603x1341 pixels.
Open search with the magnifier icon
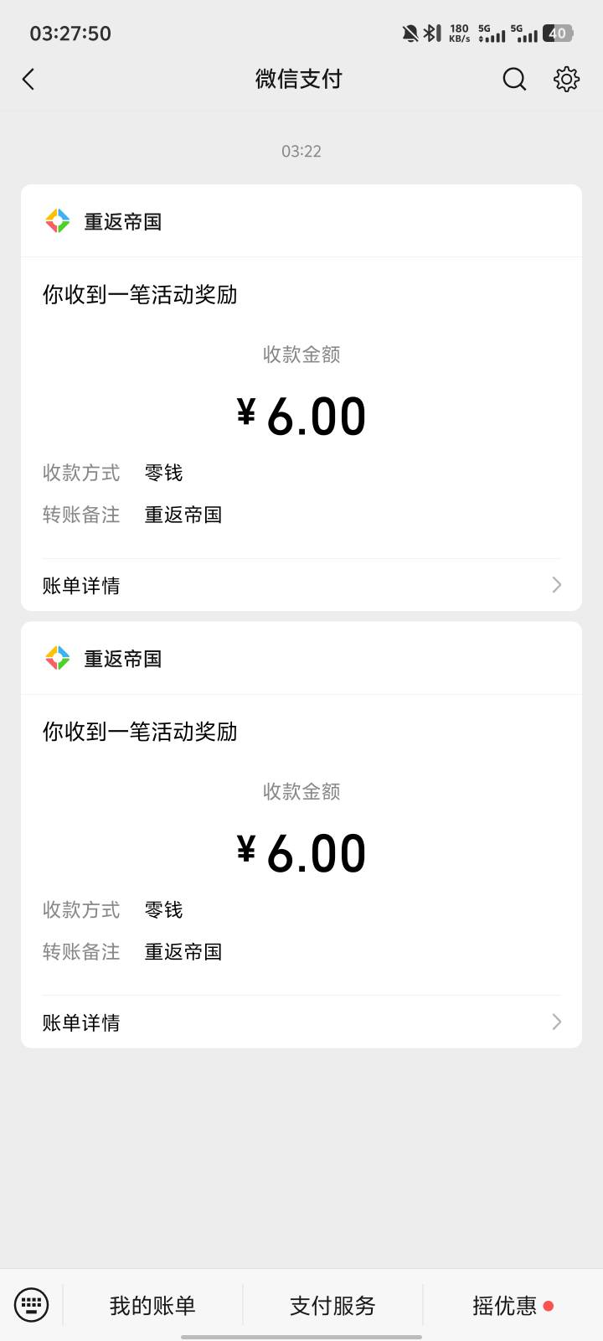(514, 80)
